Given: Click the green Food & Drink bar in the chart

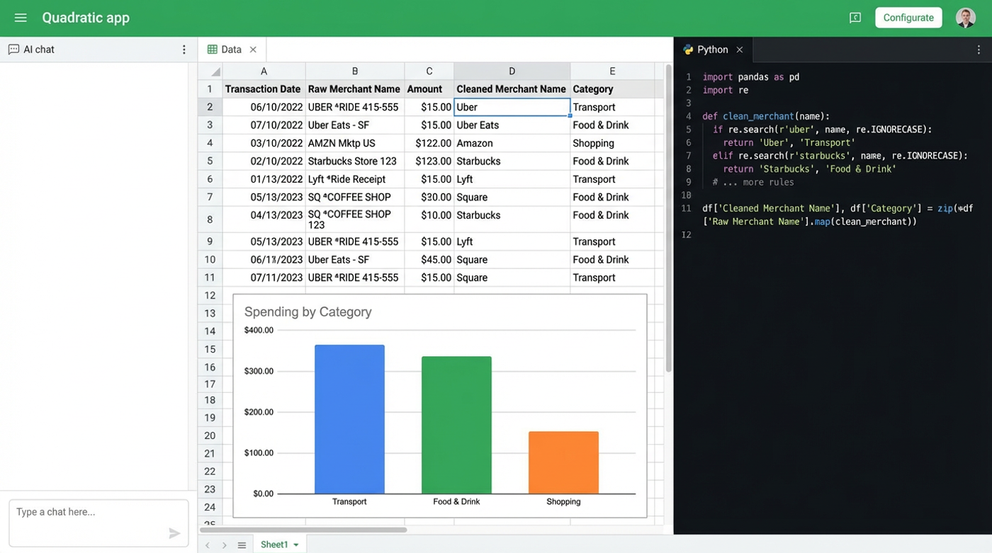Looking at the screenshot, I should point(456,425).
